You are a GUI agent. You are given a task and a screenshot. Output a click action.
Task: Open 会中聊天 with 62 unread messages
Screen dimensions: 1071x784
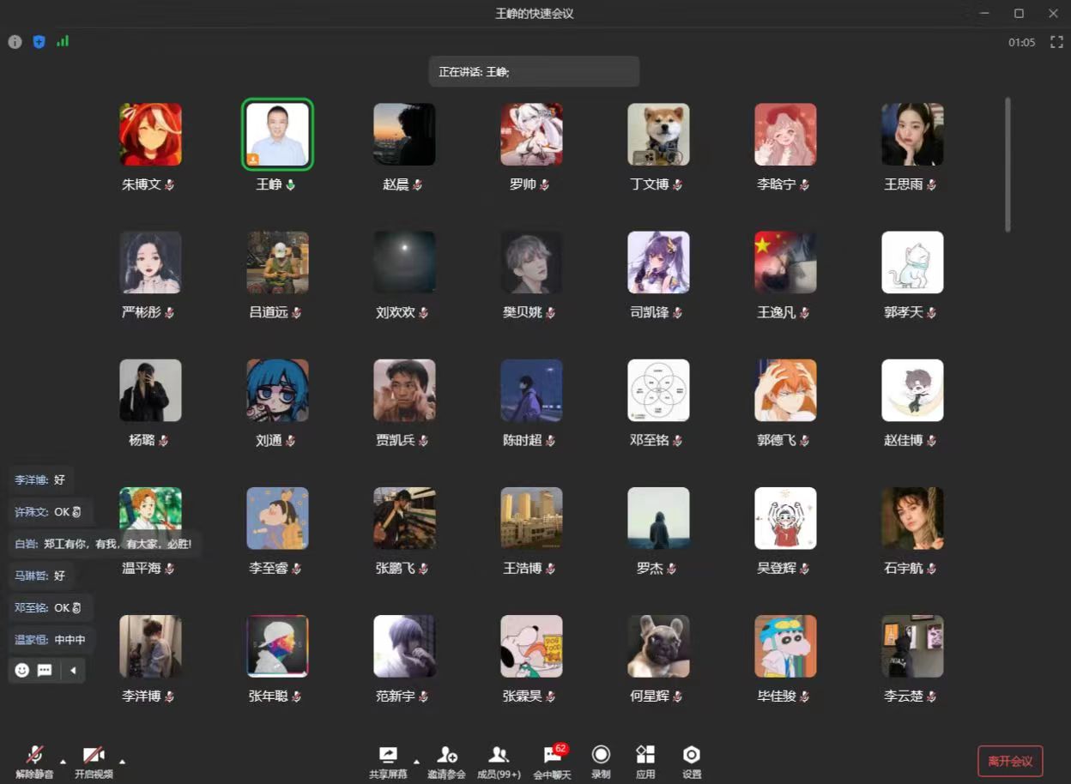tap(552, 761)
